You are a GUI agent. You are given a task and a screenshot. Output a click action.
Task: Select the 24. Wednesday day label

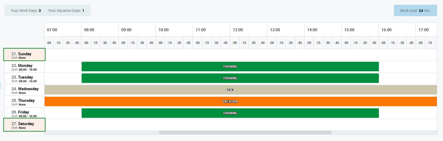pyautogui.click(x=24, y=90)
